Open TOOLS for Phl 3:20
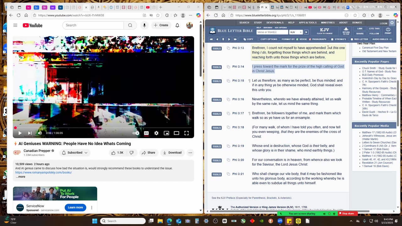 [216, 160]
